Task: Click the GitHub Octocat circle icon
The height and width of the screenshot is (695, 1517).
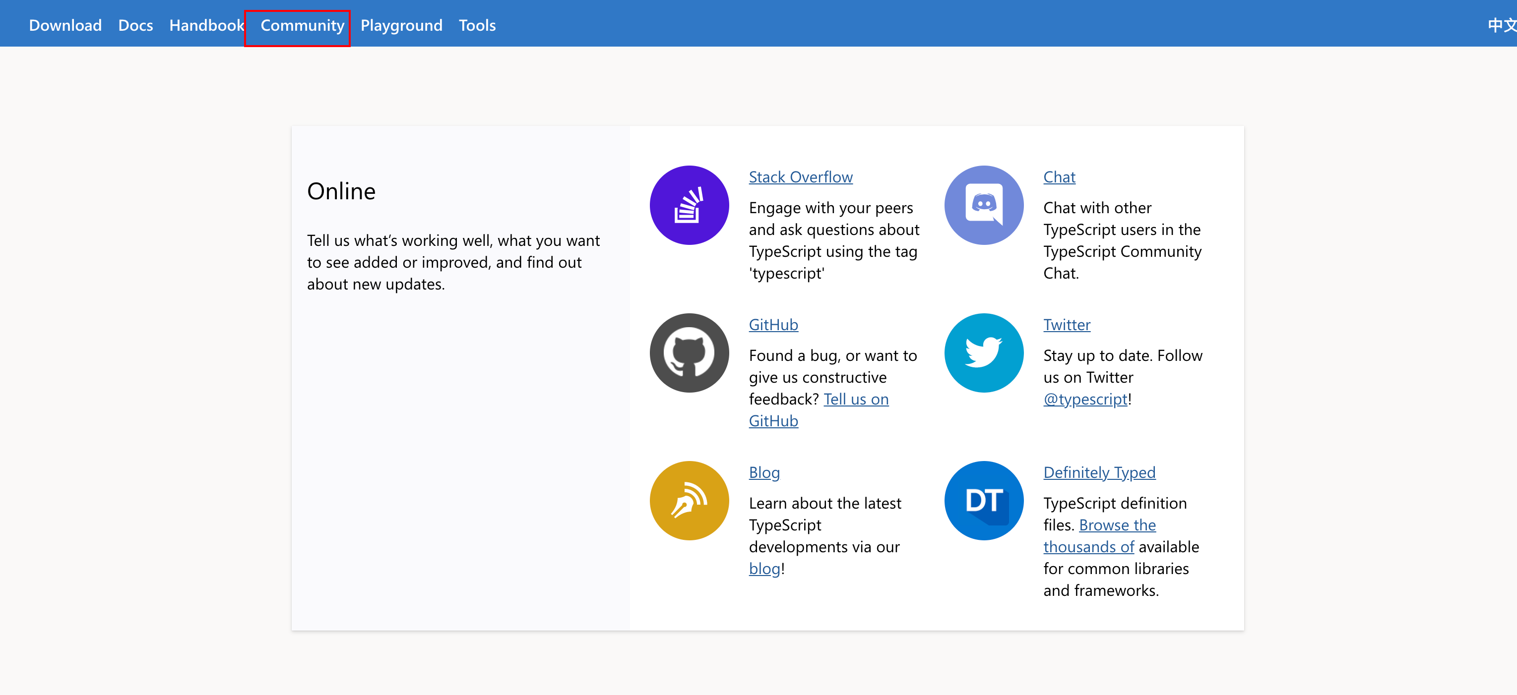Action: pyautogui.click(x=689, y=353)
